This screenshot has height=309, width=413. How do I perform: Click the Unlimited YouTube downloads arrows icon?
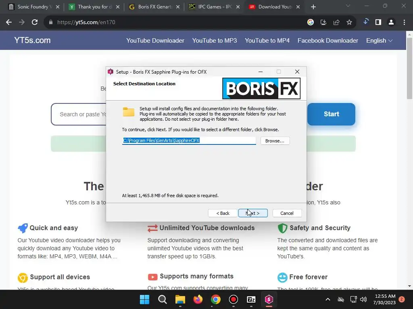pyautogui.click(x=152, y=228)
